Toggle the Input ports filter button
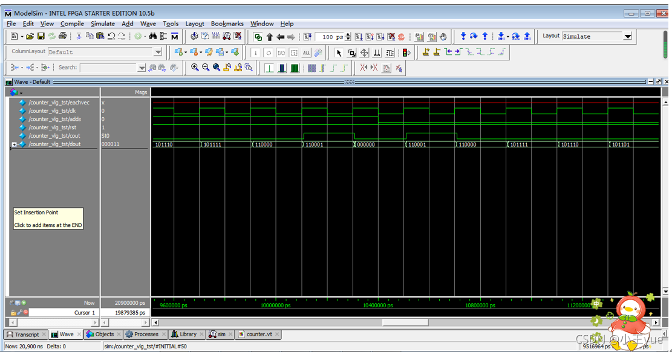The height and width of the screenshot is (352, 672). [255, 53]
